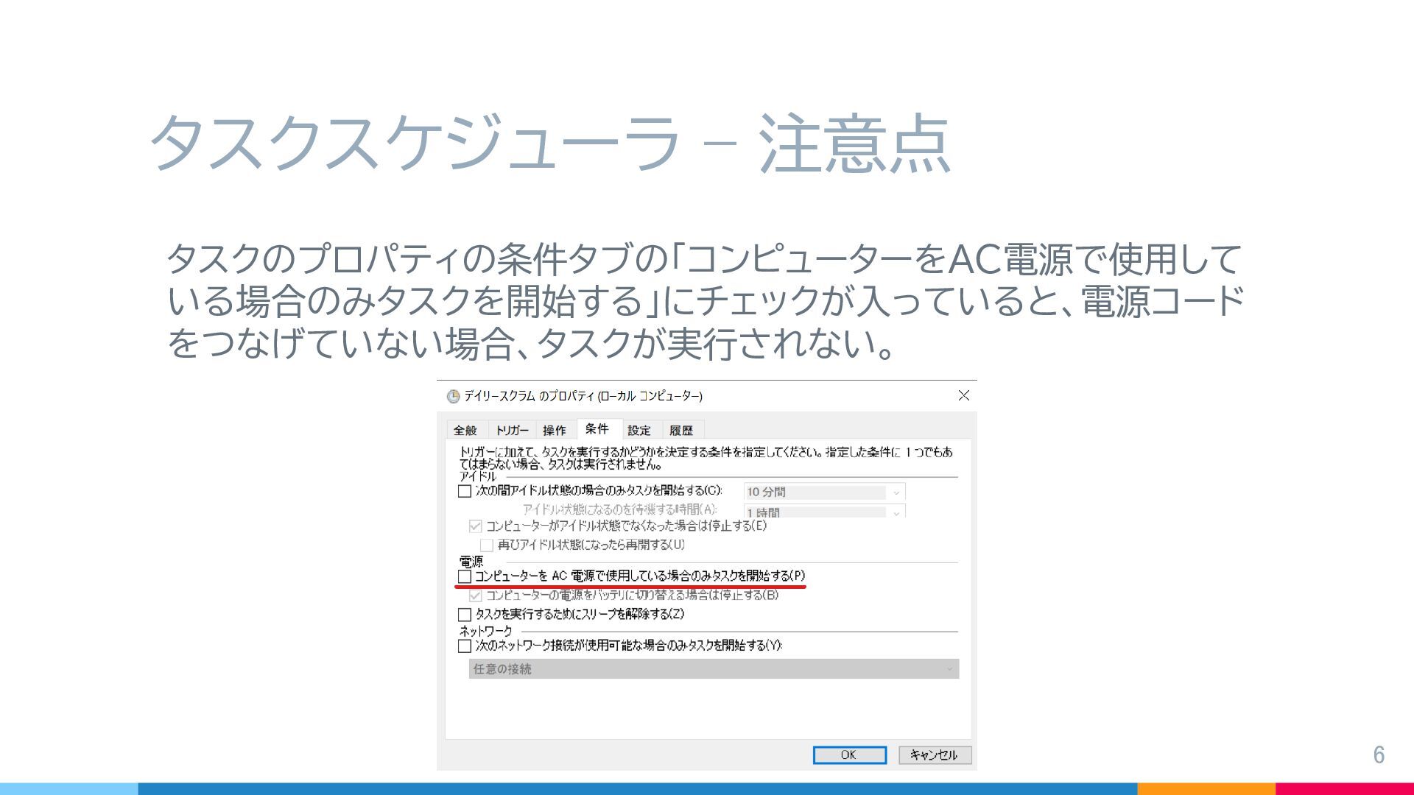Close the デイリースクラム properties dialog

[x=963, y=396]
